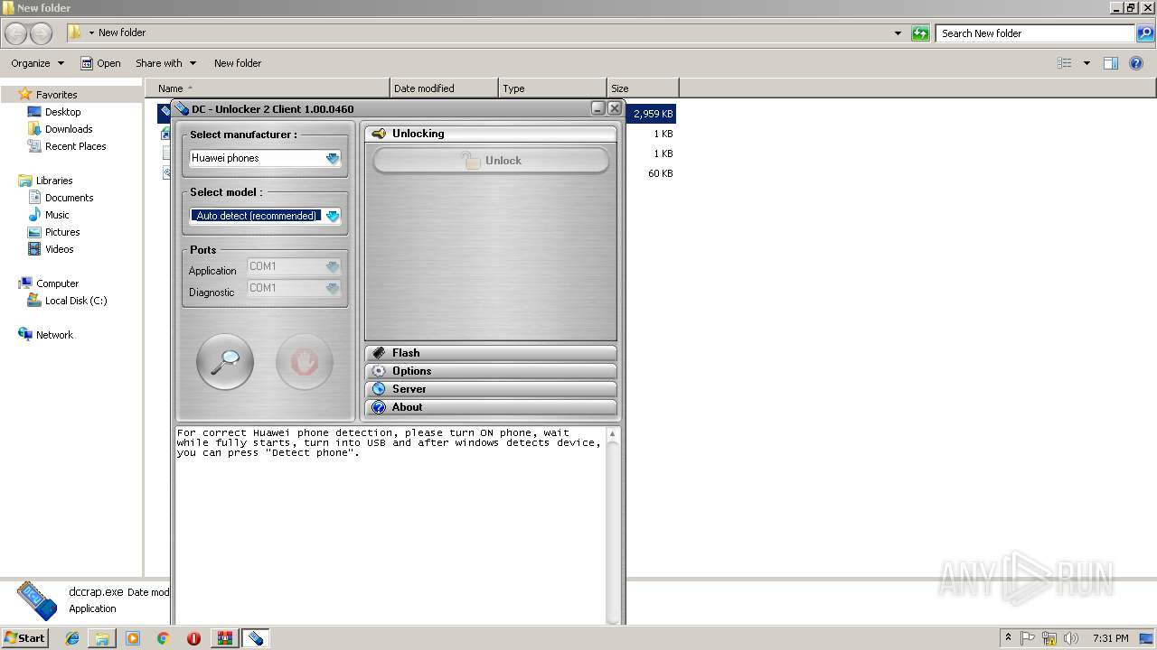
Task: Expand the Unlocking section header
Action: point(491,134)
